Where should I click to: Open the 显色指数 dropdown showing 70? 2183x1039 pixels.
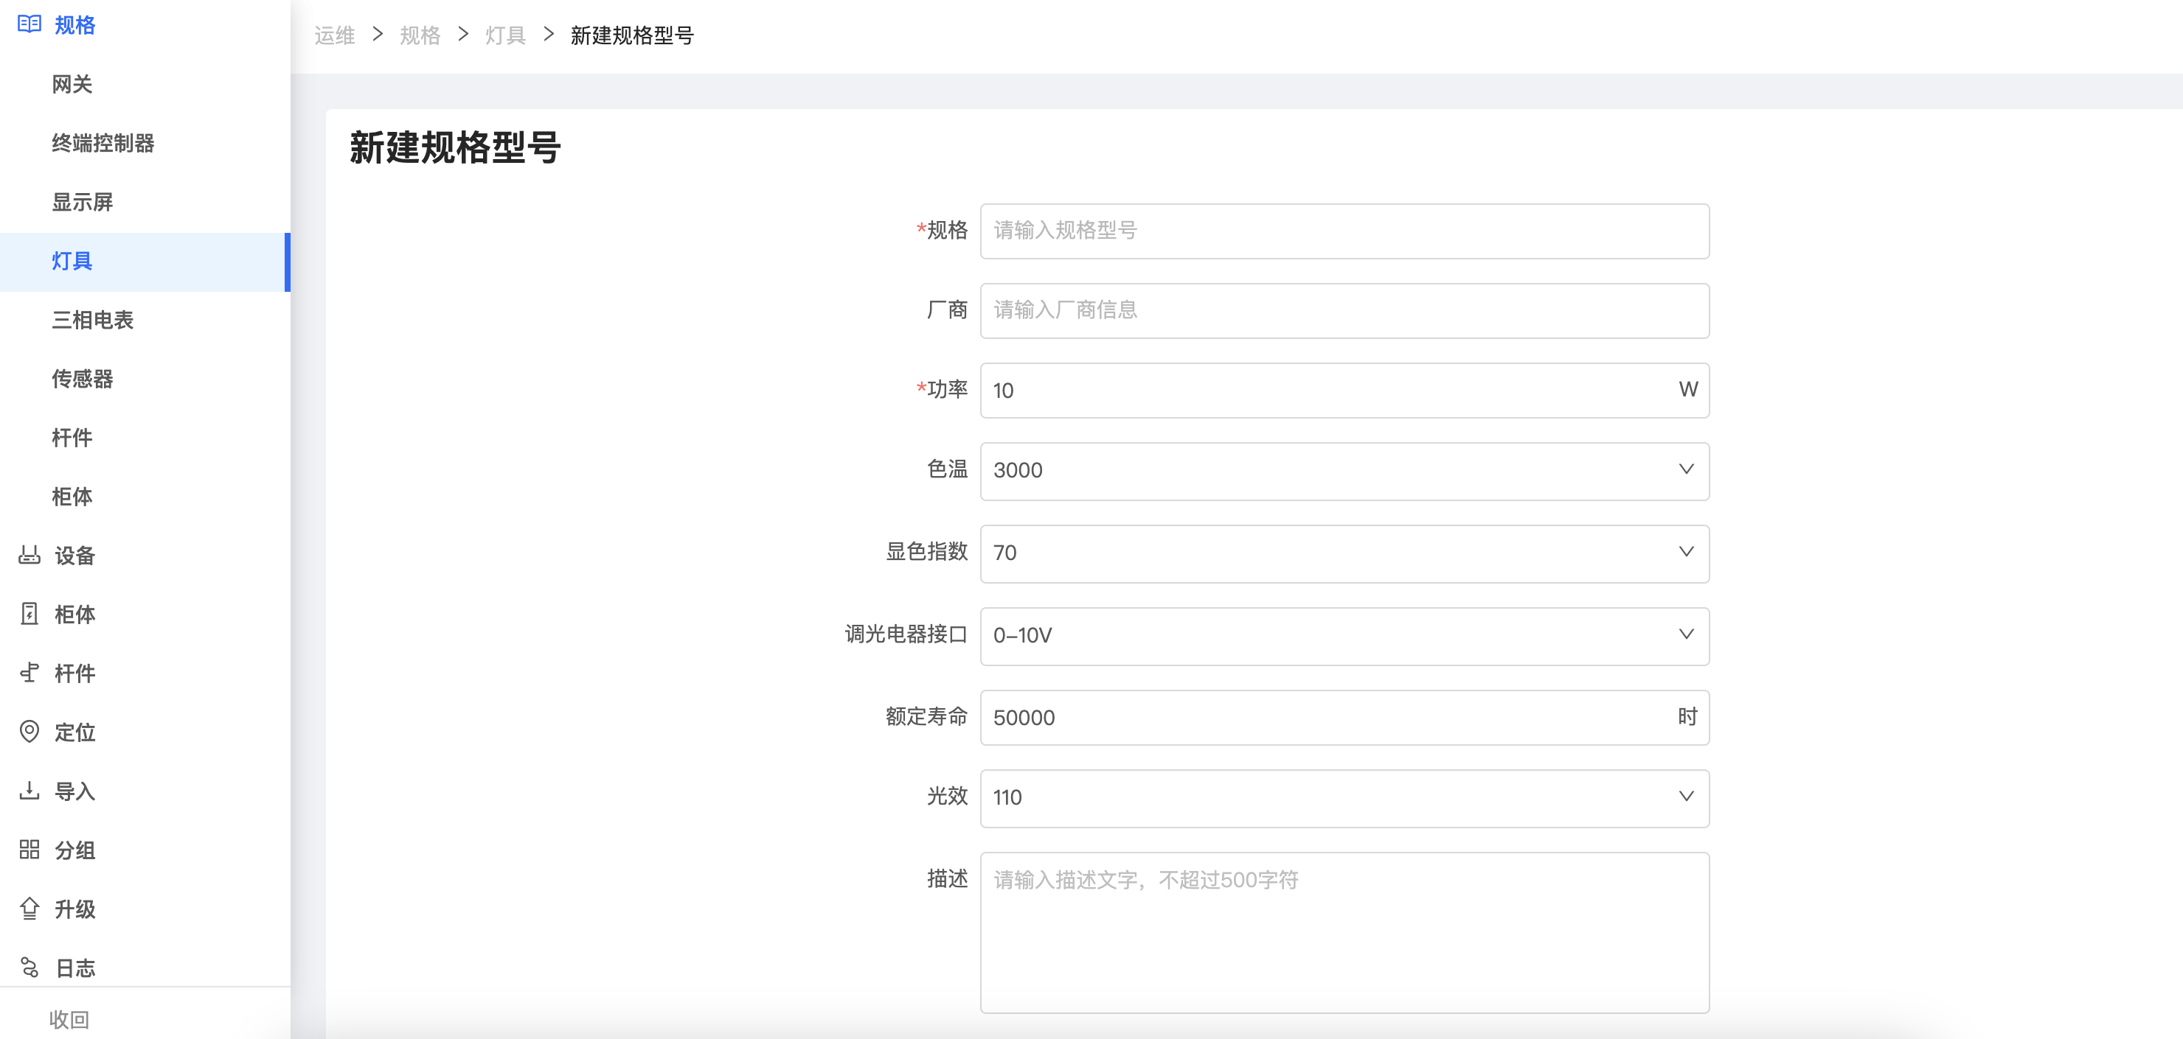click(1344, 553)
